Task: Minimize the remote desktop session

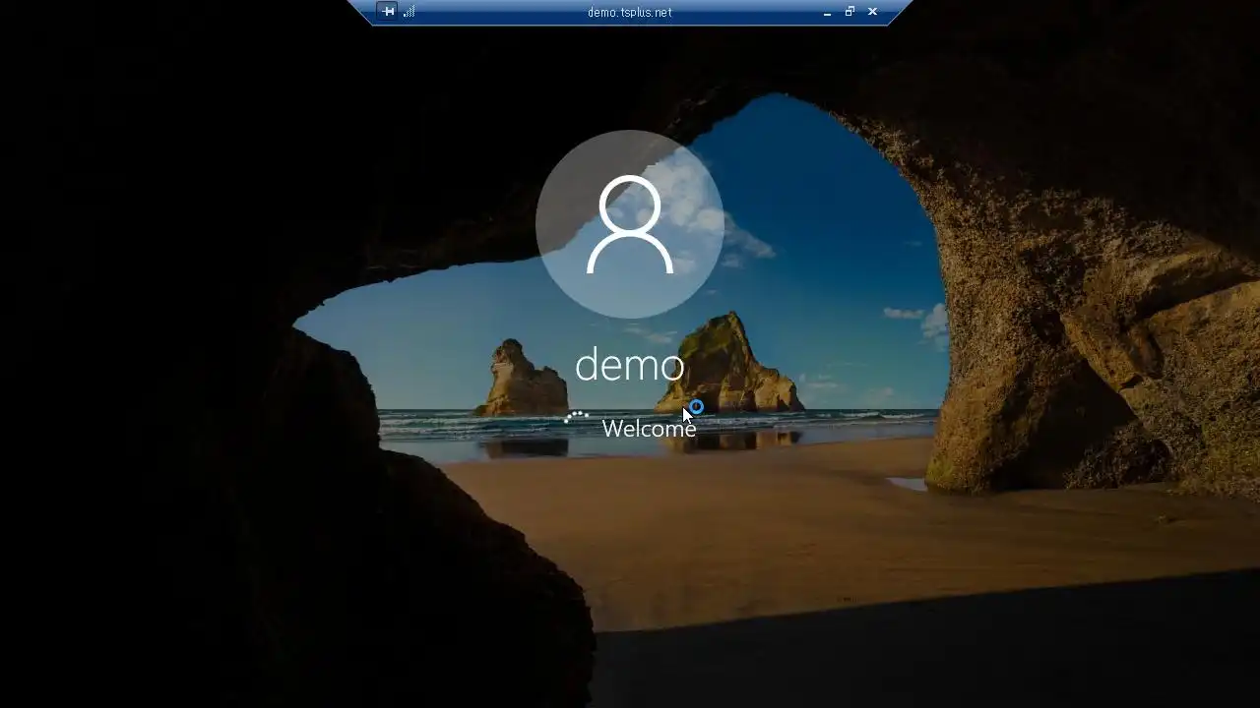Action: point(828,12)
